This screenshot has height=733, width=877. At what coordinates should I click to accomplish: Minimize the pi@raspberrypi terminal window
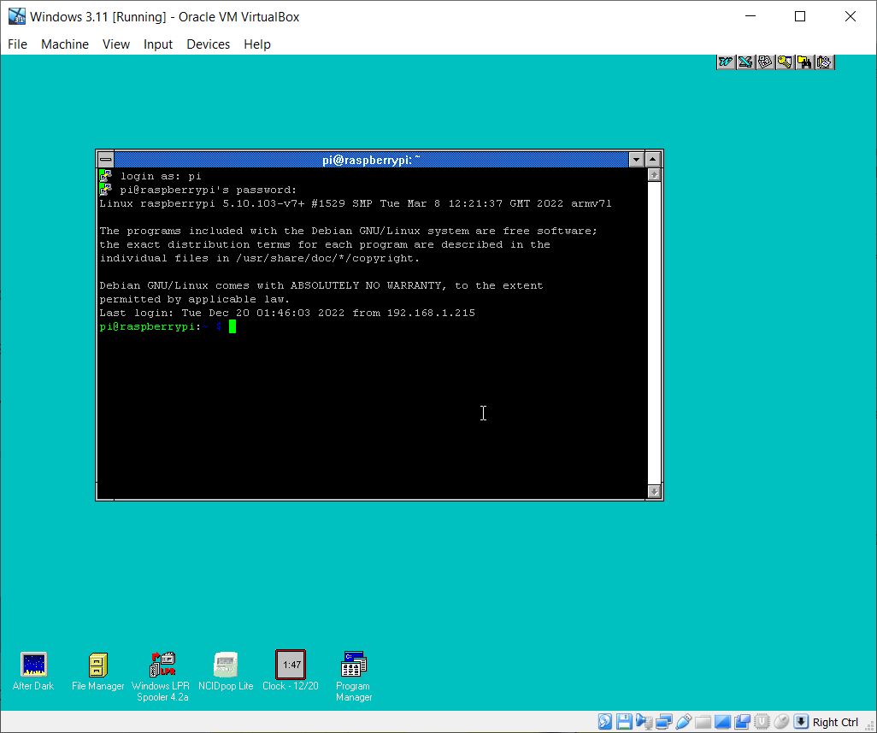636,160
